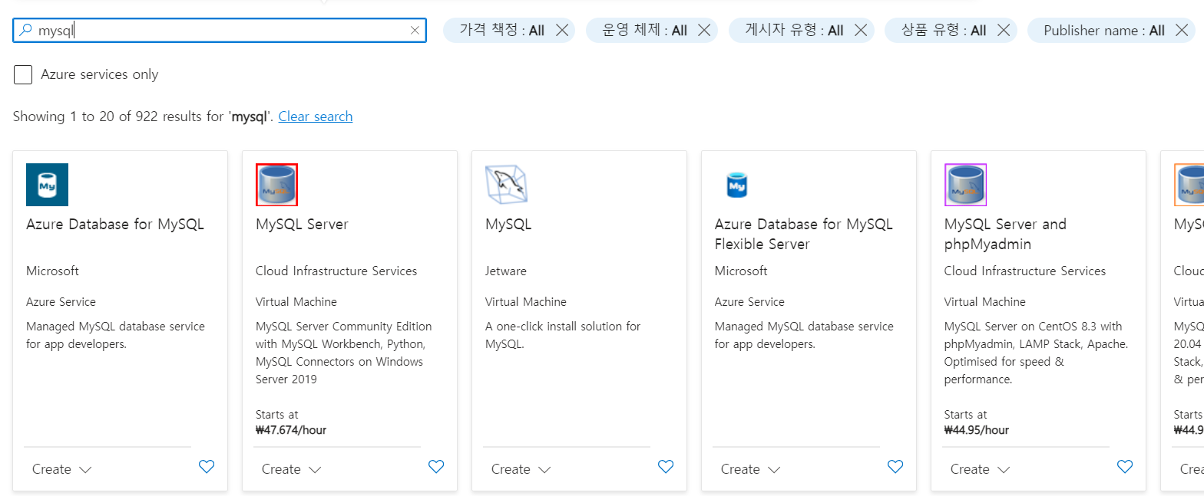
Task: Open the 운영 체제 filter pill
Action: coord(644,31)
